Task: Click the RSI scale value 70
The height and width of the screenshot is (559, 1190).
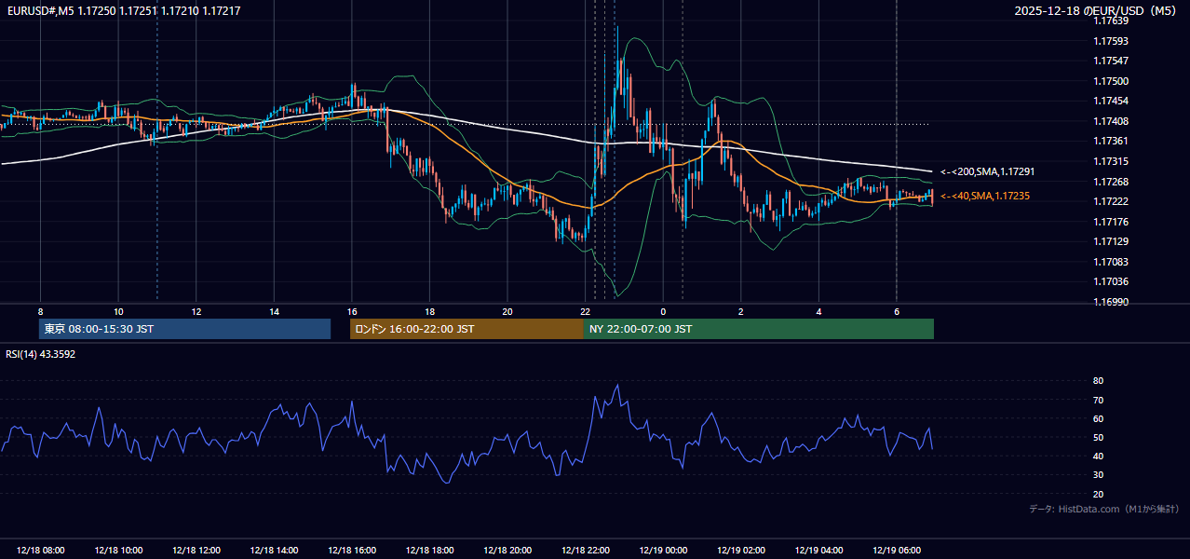Action: [1098, 401]
